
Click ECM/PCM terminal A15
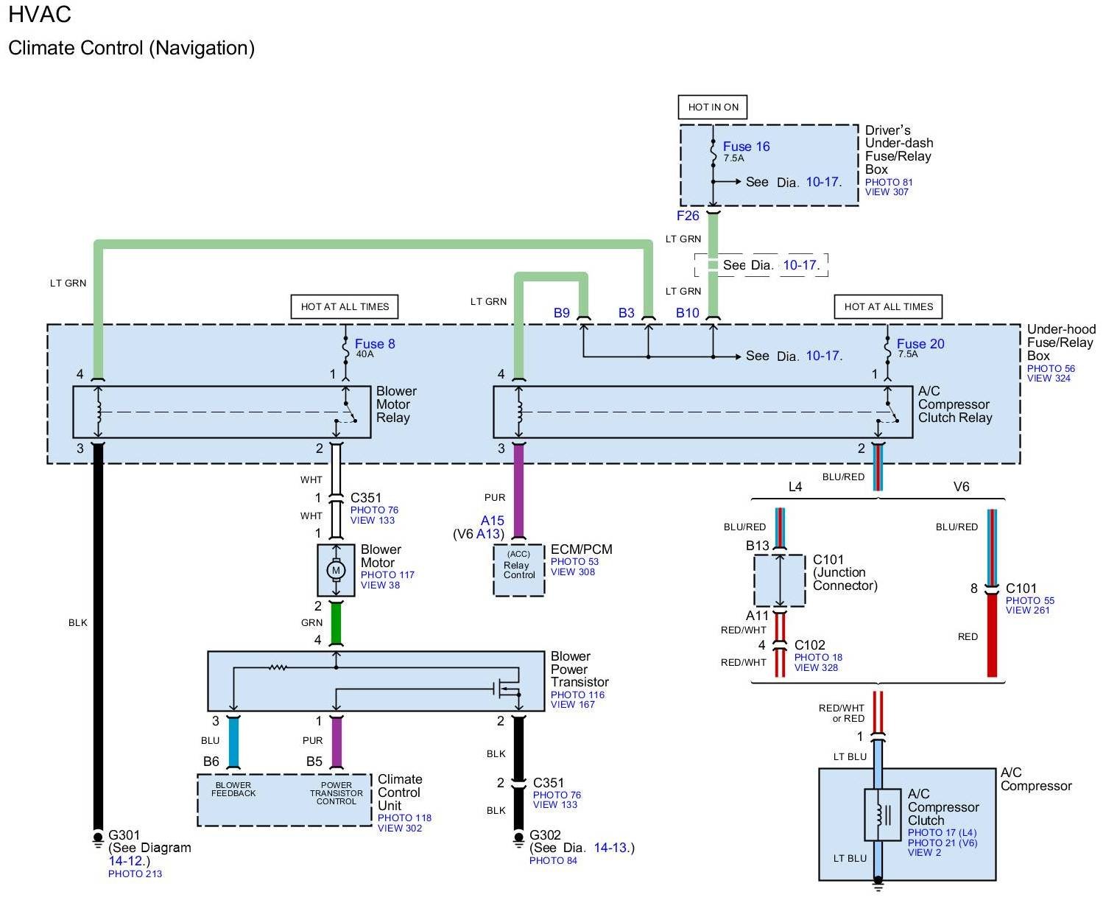[x=493, y=521]
